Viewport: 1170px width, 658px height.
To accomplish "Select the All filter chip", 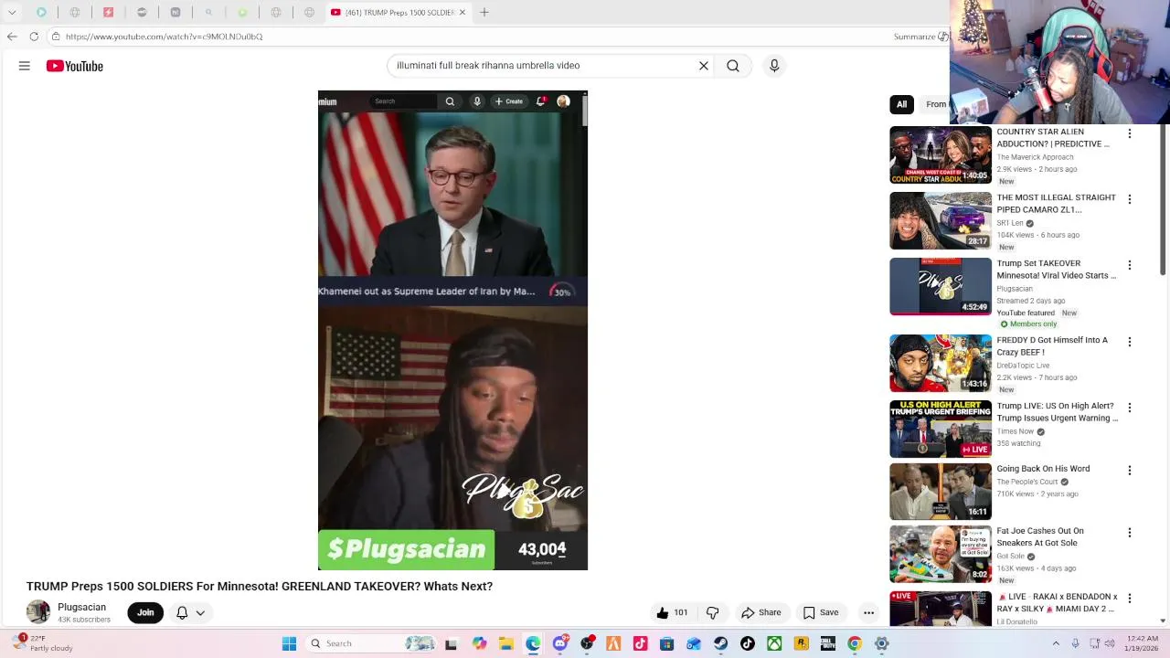I will (x=901, y=104).
